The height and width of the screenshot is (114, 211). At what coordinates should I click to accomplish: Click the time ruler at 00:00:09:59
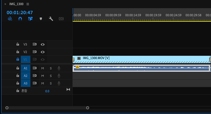(113, 15)
